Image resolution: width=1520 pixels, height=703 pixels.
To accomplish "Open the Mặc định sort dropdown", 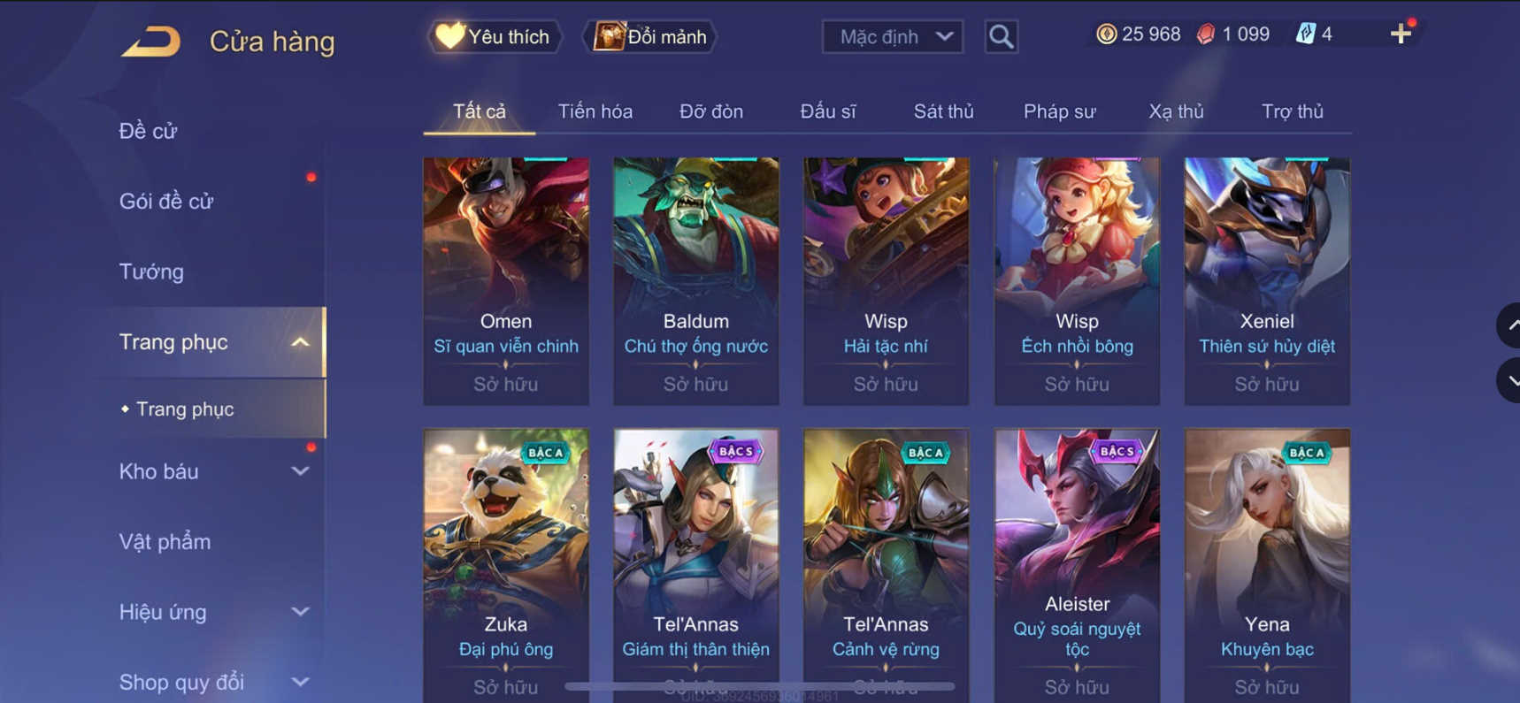I will 893,36.
